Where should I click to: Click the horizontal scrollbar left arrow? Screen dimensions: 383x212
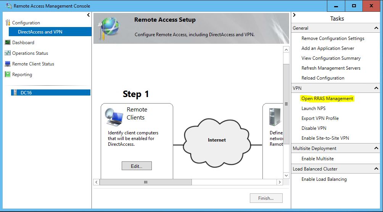click(x=97, y=182)
